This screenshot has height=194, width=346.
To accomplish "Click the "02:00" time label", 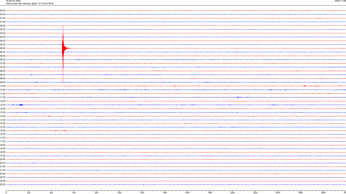I will (3, 26).
